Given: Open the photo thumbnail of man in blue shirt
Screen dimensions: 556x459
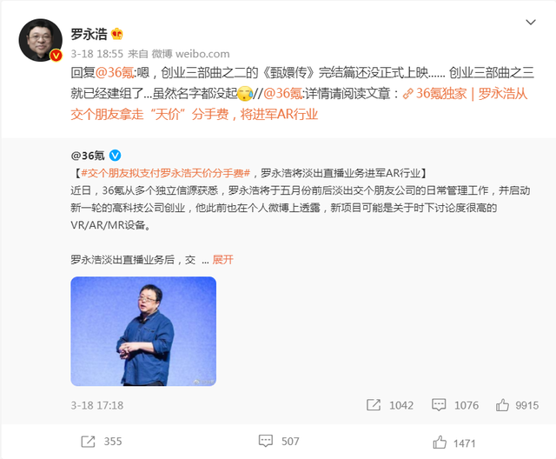Looking at the screenshot, I should tap(143, 331).
